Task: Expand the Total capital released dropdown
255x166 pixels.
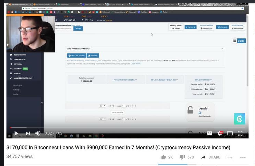Action: point(164,80)
